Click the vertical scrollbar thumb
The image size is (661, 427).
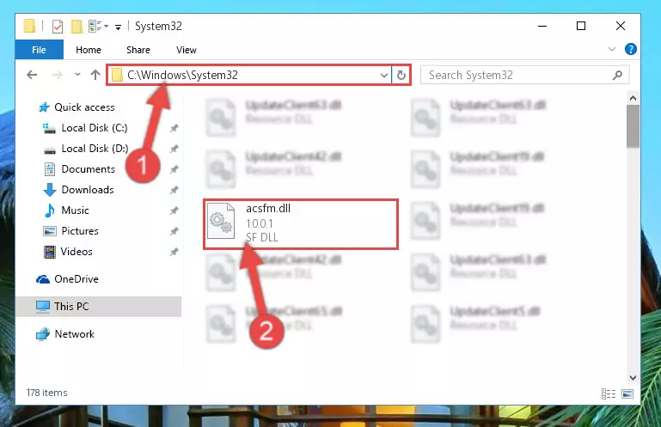point(633,126)
